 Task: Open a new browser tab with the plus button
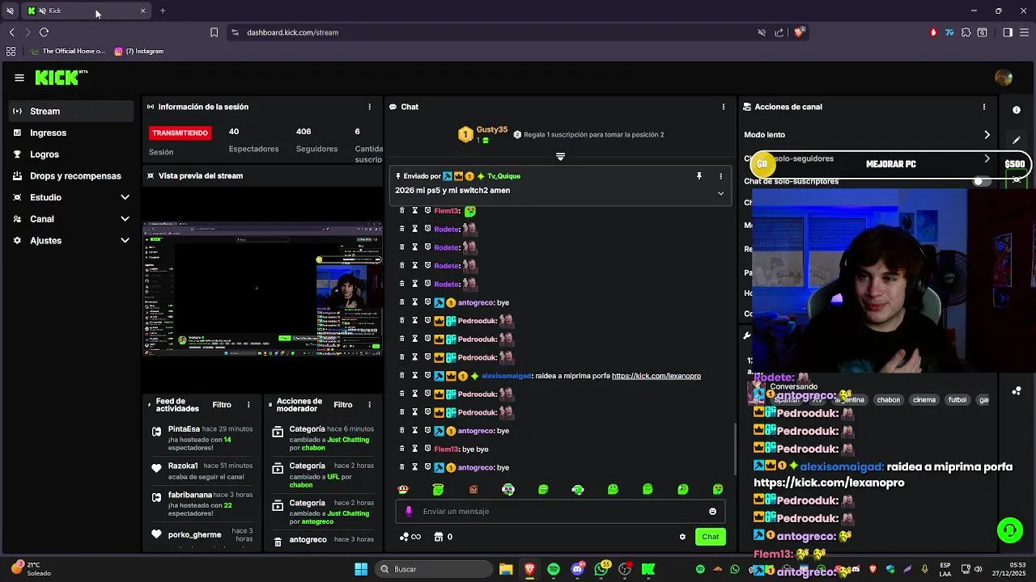(163, 11)
